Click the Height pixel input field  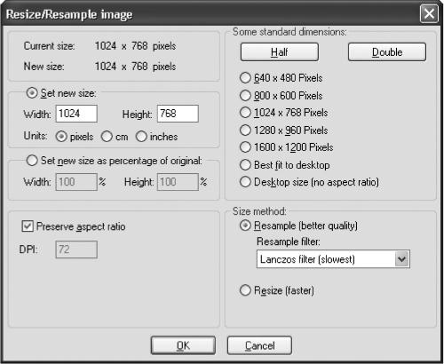[178, 114]
